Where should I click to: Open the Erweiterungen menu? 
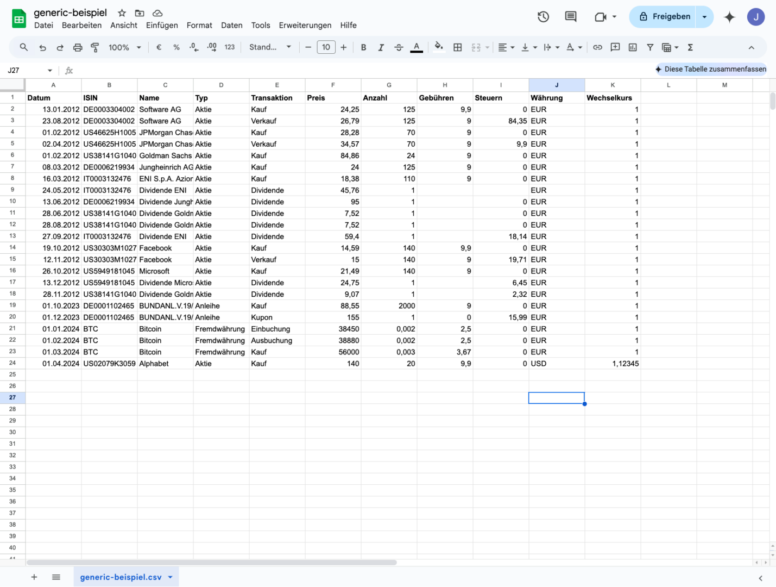(305, 26)
